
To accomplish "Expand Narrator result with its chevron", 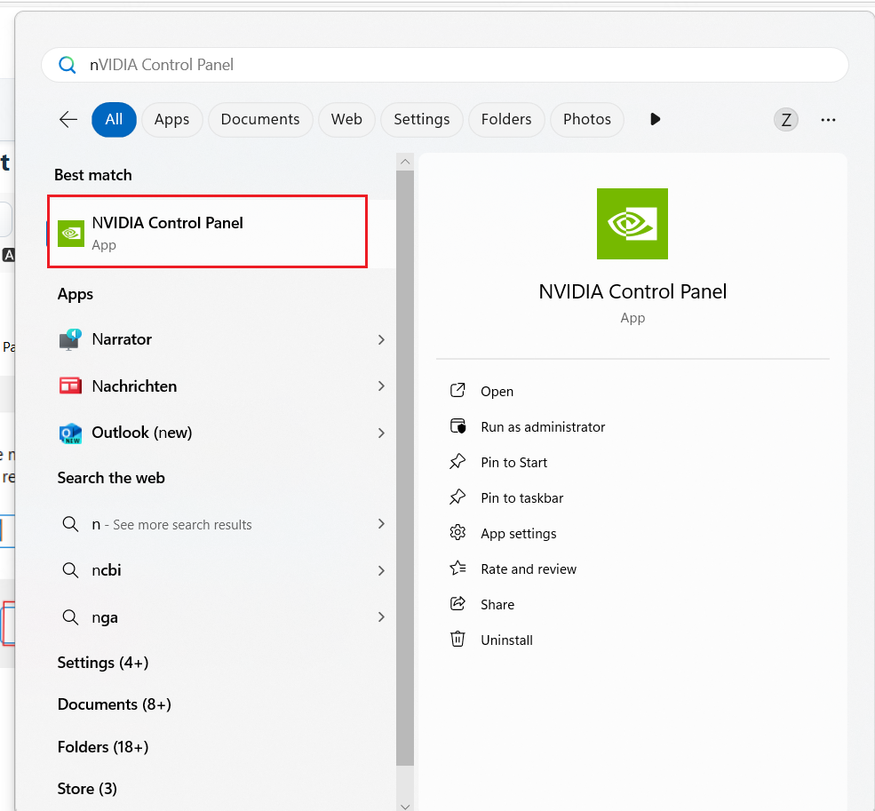I will point(381,339).
